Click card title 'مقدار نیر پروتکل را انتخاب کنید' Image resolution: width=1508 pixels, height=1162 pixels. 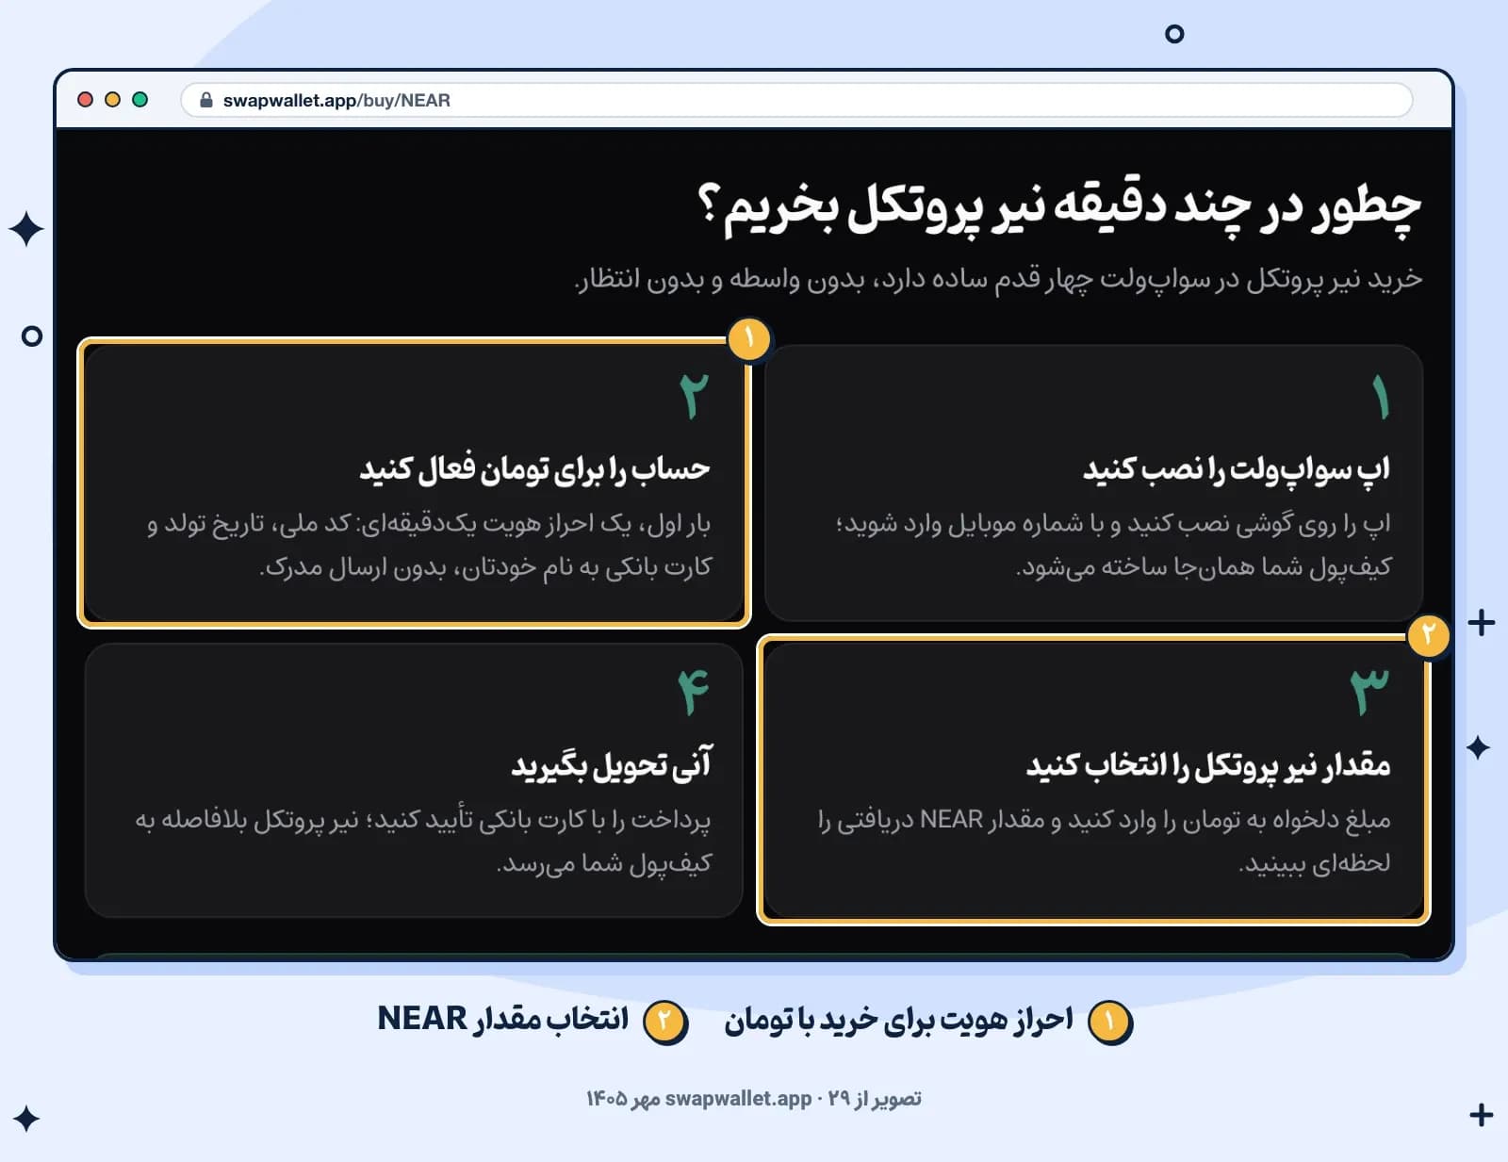point(1208,765)
